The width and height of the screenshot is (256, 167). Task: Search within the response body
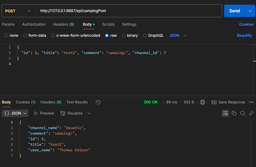(x=243, y=113)
